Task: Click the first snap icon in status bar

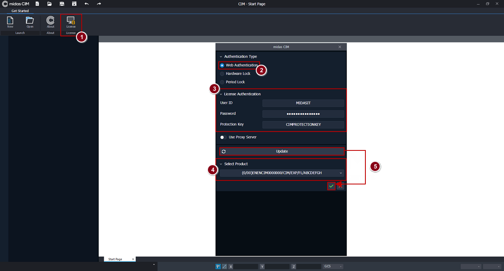Action: 218,266
